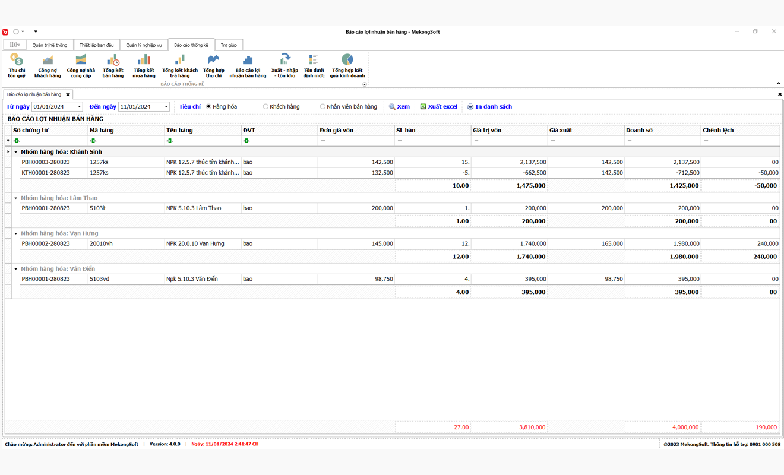Open Tổng kết bán hàng report
Image resolution: width=784 pixels, height=475 pixels.
(113, 65)
